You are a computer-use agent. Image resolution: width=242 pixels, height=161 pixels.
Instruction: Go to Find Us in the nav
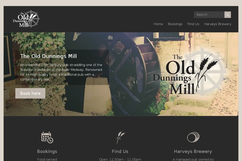pyautogui.click(x=193, y=24)
